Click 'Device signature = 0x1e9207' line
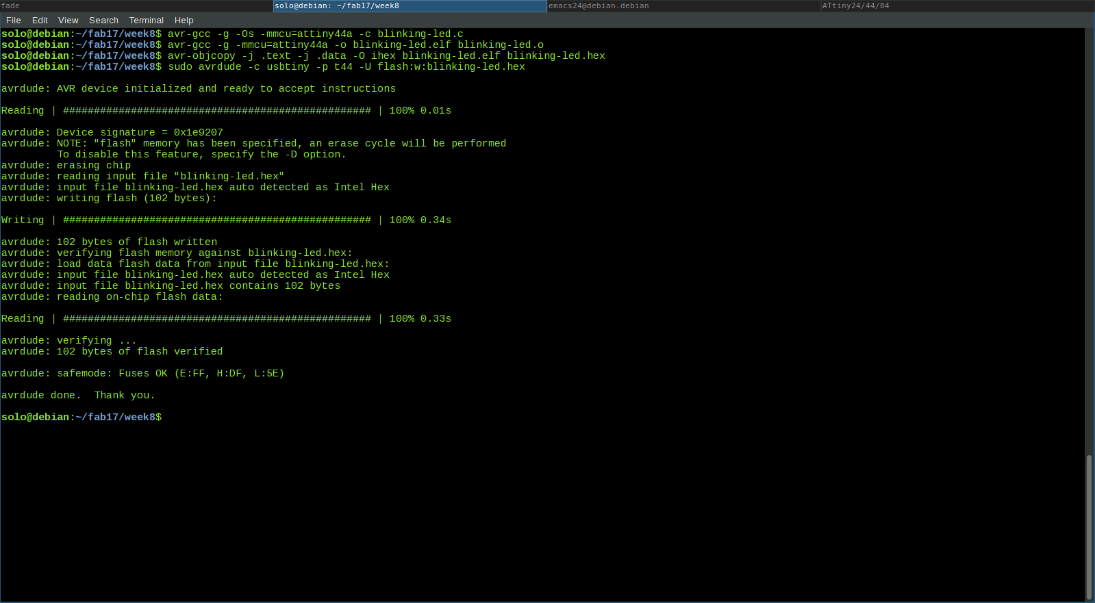 [x=112, y=132]
